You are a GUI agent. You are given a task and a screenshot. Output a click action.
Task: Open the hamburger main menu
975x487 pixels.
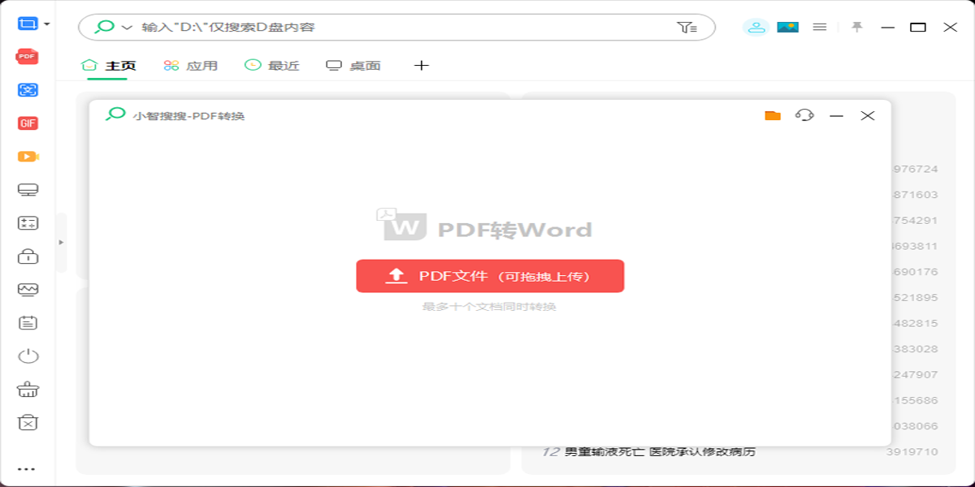coord(820,27)
